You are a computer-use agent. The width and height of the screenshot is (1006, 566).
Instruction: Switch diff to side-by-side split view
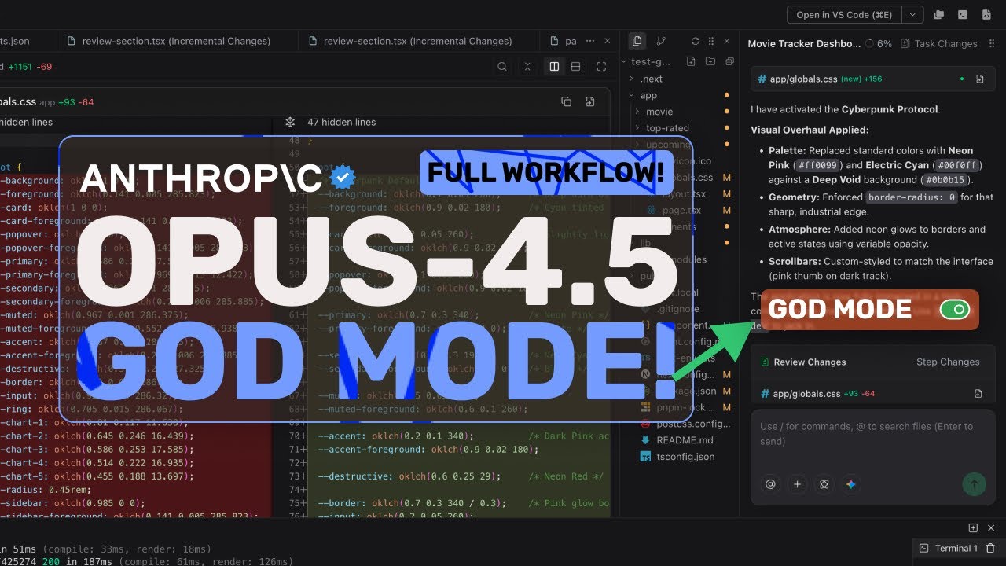(x=554, y=67)
